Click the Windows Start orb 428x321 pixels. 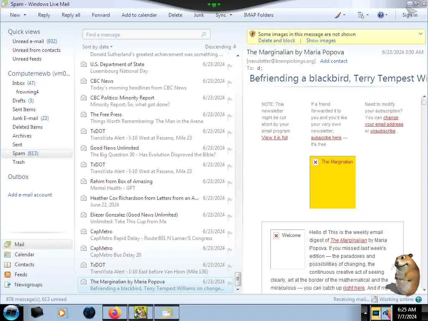pos(11,313)
